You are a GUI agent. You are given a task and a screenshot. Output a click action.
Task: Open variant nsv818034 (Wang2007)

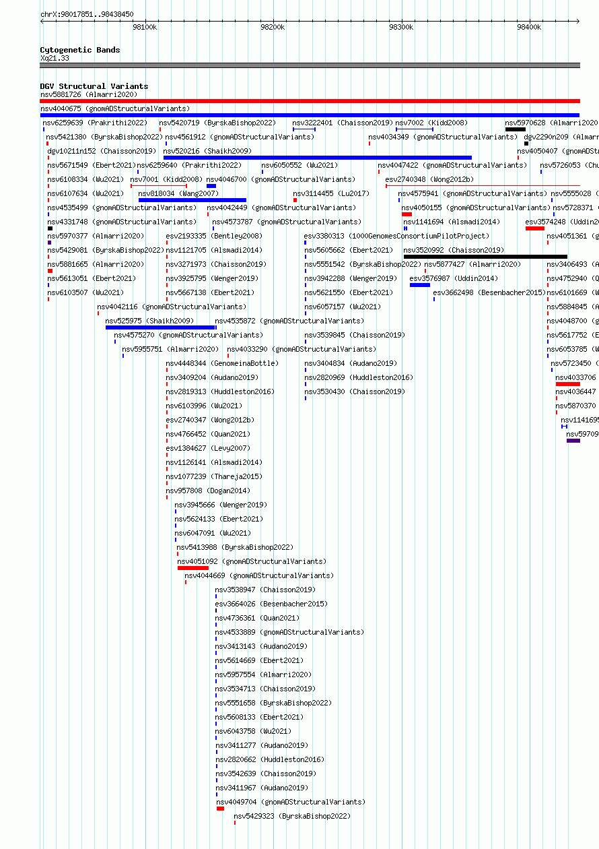[x=178, y=193]
